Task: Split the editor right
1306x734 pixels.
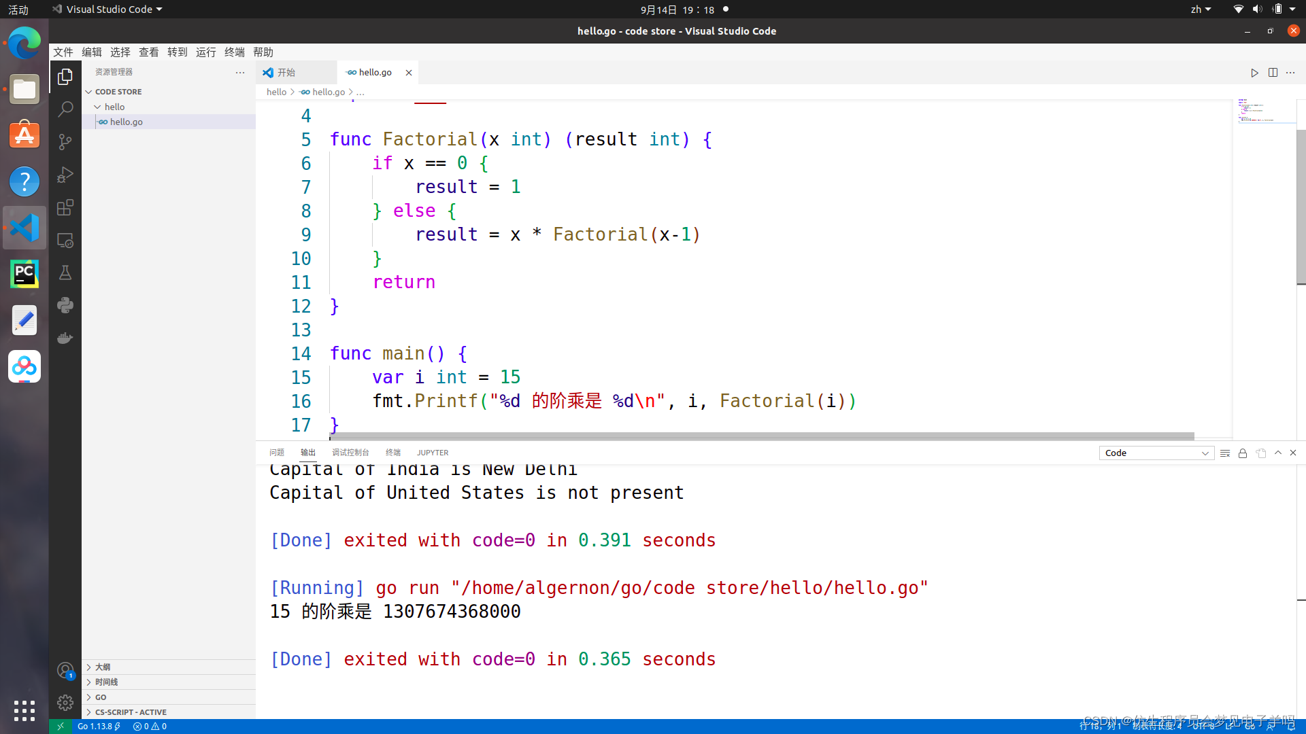Action: pos(1273,73)
